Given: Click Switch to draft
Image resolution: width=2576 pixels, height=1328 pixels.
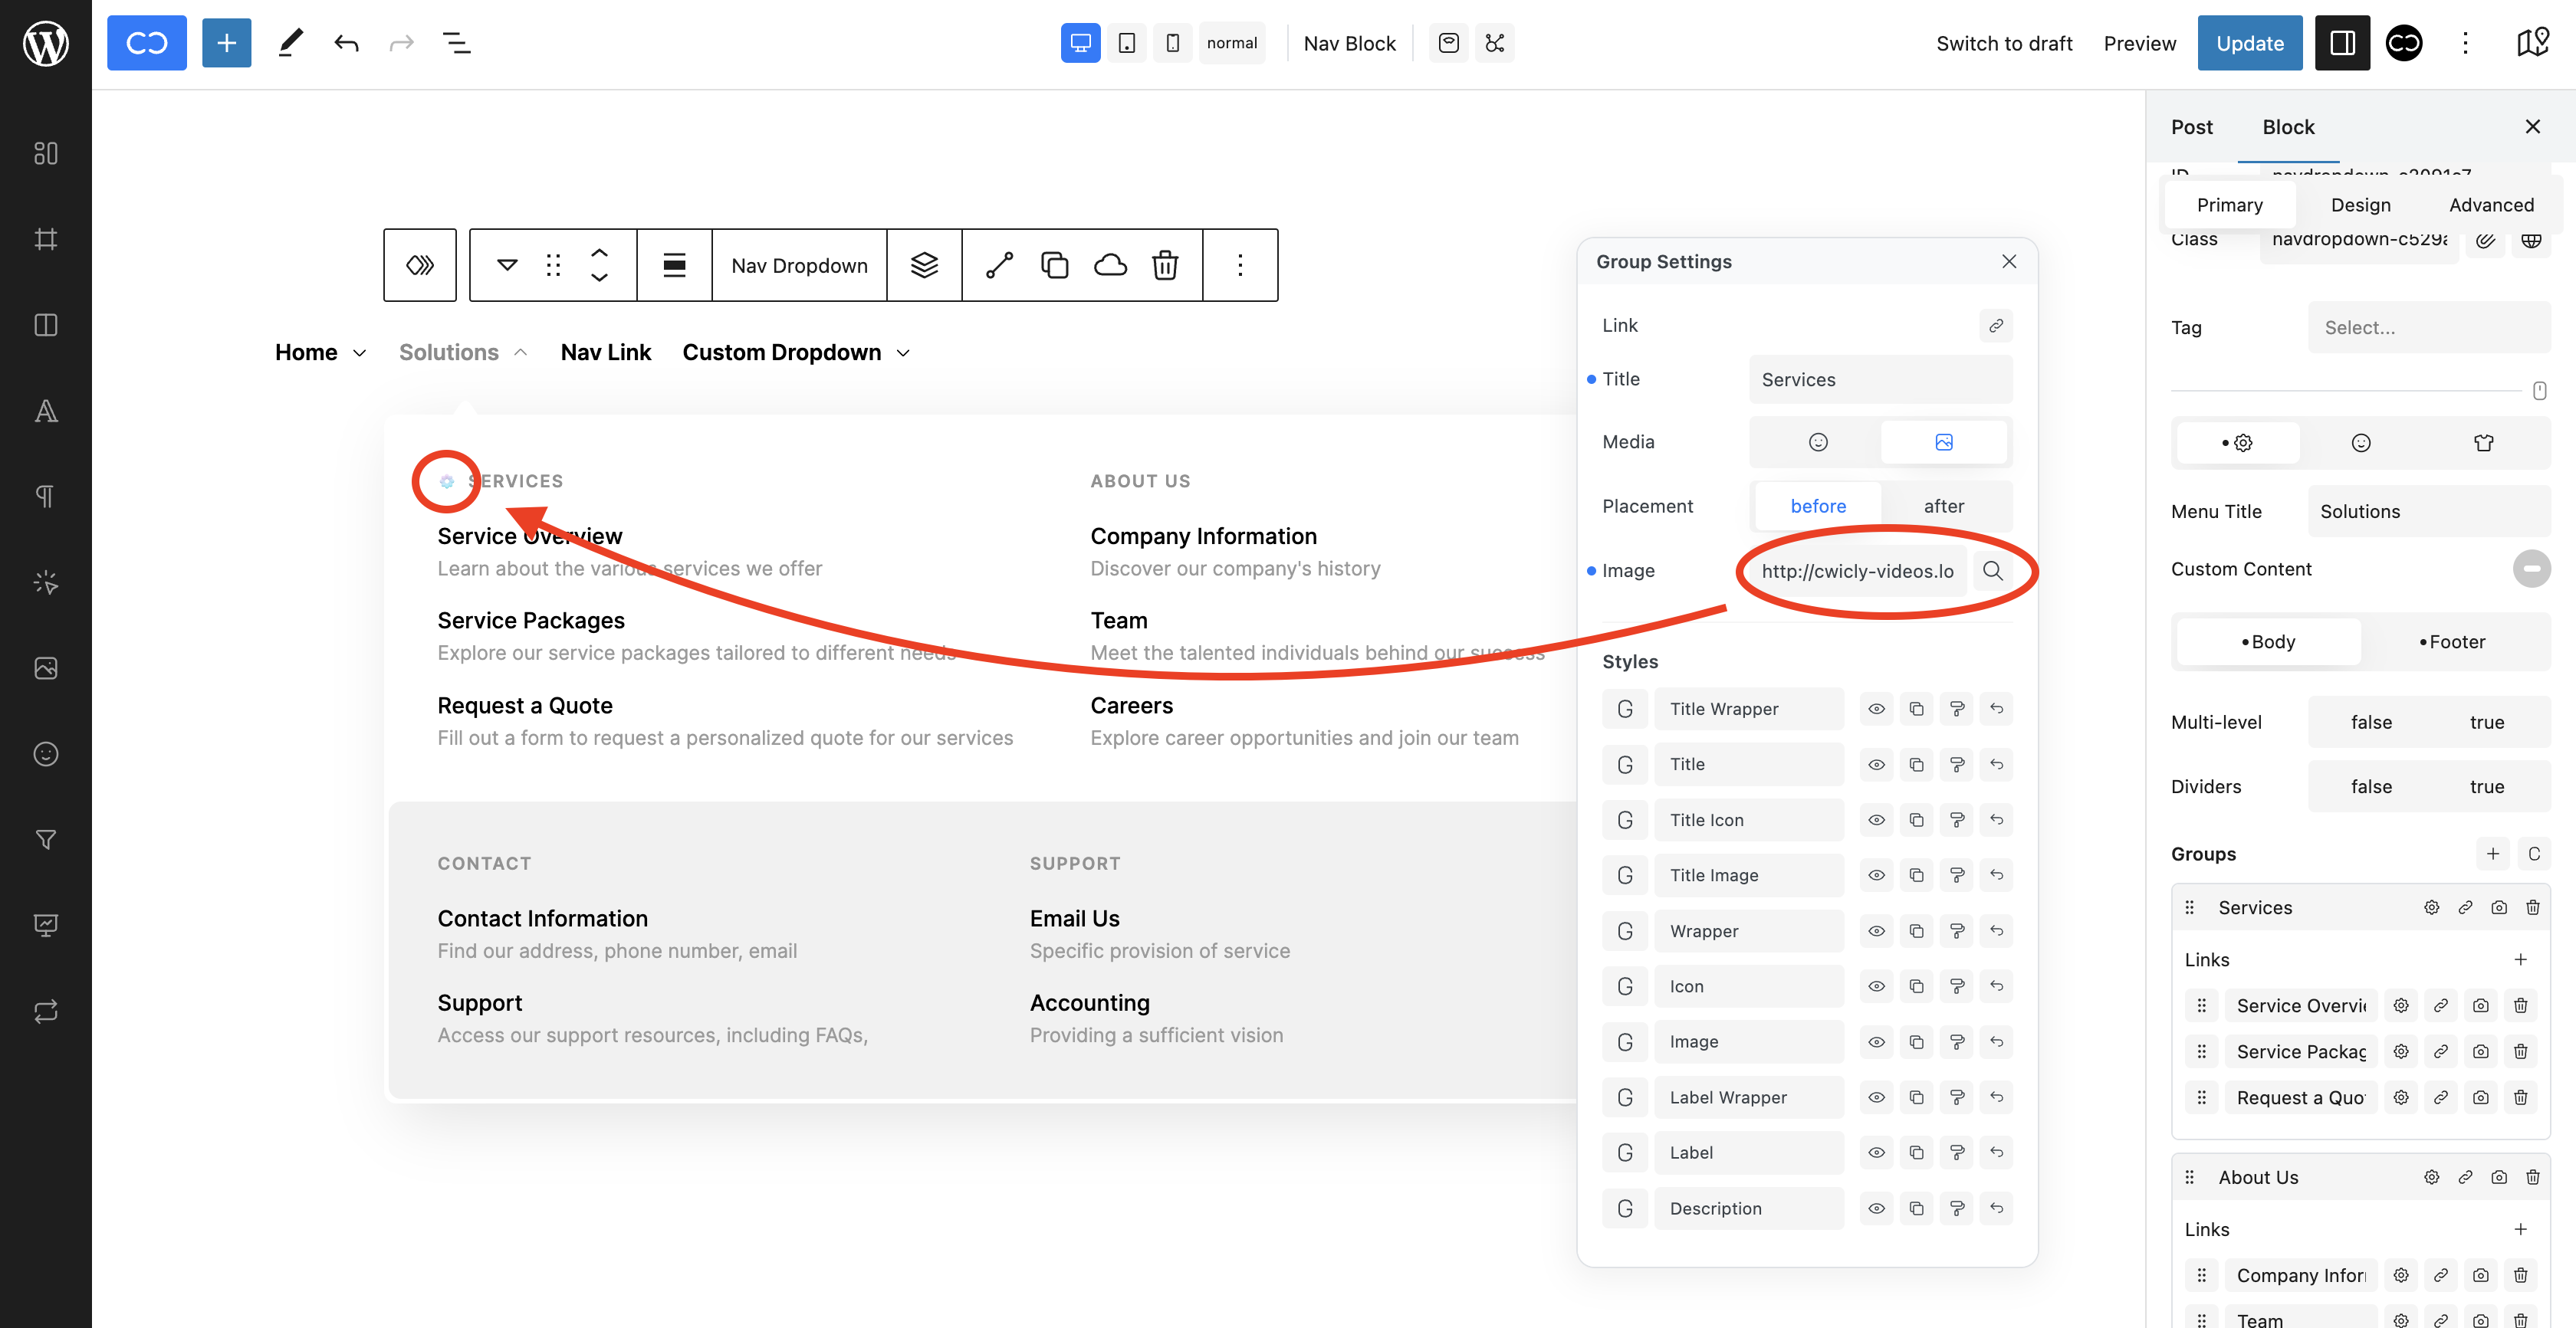Looking at the screenshot, I should point(2003,43).
